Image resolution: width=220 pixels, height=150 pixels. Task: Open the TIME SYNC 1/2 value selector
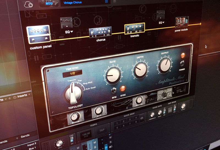click(72, 73)
